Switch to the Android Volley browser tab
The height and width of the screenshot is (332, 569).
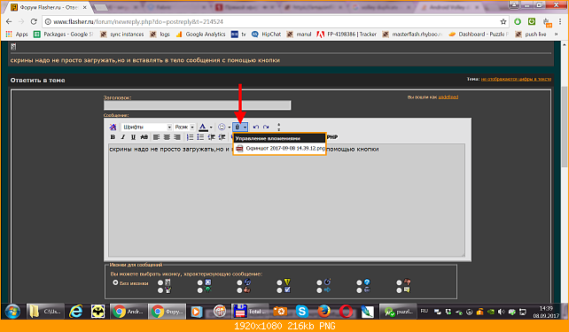click(x=450, y=7)
